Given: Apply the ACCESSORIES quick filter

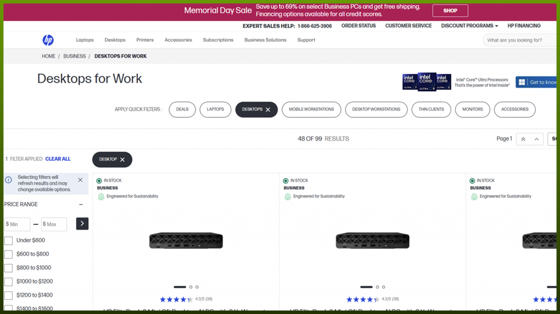Looking at the screenshot, I should point(515,109).
